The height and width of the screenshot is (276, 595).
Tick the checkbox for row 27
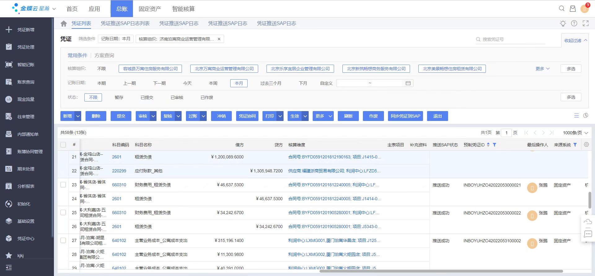coord(63,240)
